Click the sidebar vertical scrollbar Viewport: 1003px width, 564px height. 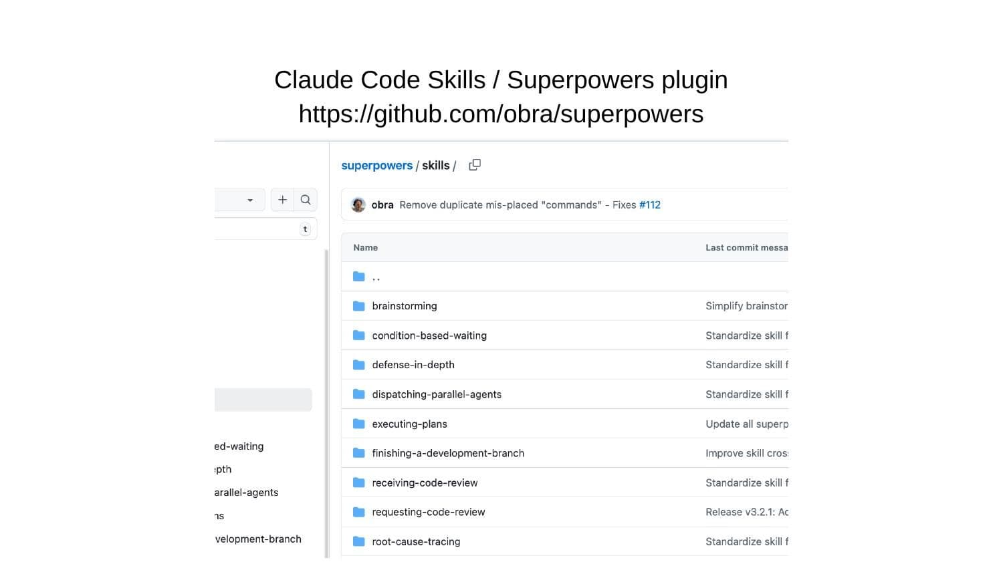(x=326, y=401)
